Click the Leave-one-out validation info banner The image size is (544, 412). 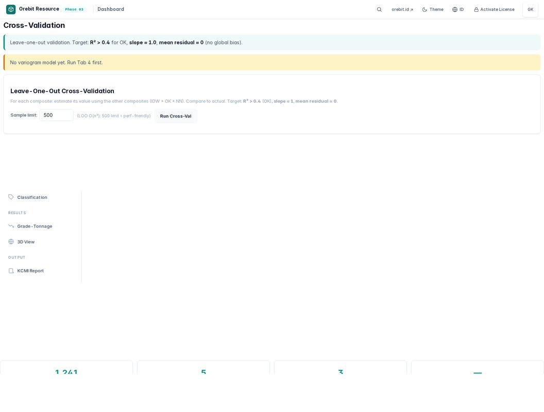pyautogui.click(x=272, y=42)
